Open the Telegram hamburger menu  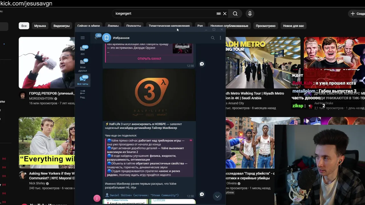82,38
